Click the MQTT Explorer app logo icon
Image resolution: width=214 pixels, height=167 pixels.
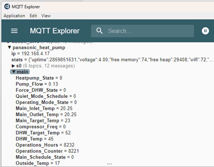[x=7, y=6]
